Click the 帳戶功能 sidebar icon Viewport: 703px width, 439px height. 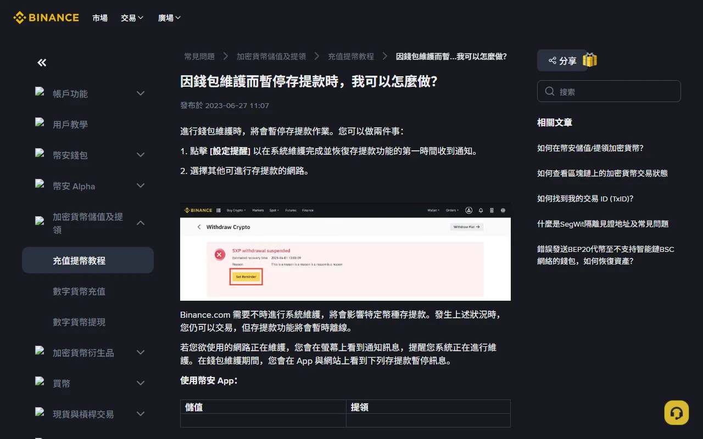click(x=40, y=92)
